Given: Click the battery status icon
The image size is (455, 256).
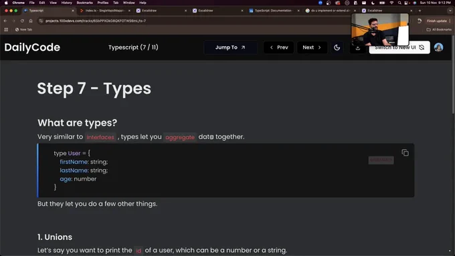Looking at the screenshot, I should (382, 3).
